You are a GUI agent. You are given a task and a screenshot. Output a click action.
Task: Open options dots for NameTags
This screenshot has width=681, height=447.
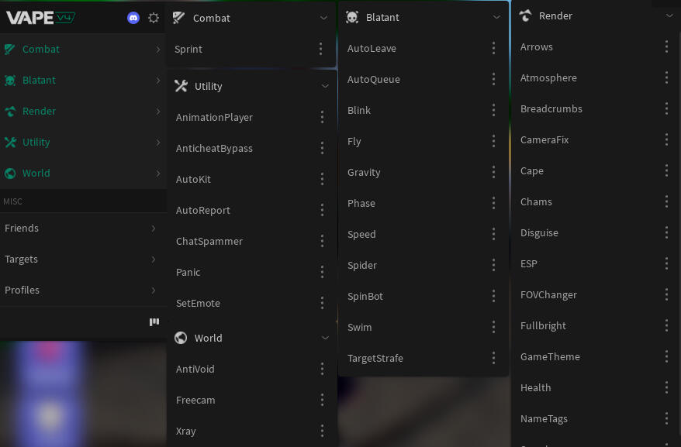coord(666,418)
